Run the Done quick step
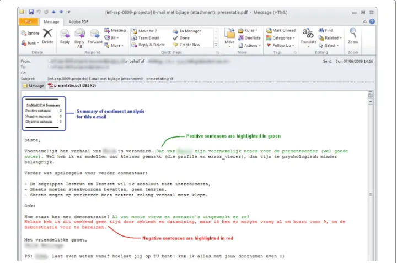Viewport: 397px width, 263px height. [181, 38]
